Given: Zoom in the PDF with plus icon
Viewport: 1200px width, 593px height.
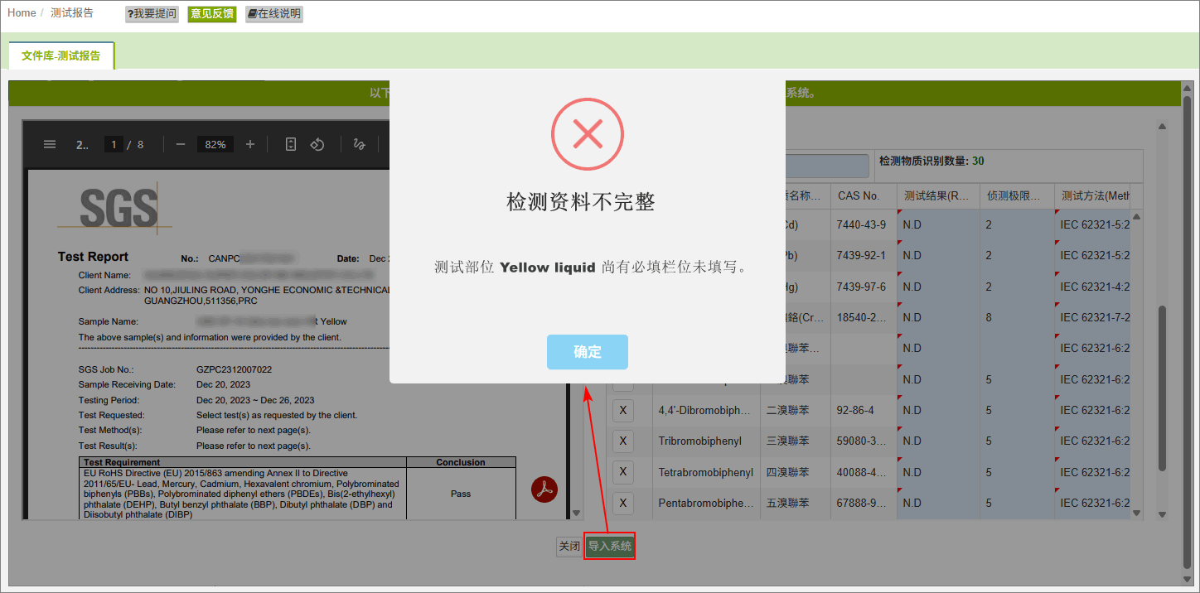Looking at the screenshot, I should click(x=250, y=144).
